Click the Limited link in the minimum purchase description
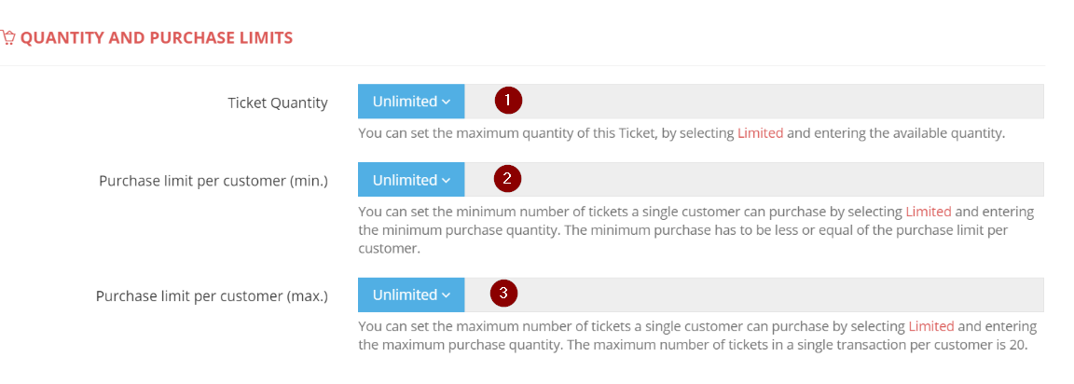 click(x=928, y=212)
